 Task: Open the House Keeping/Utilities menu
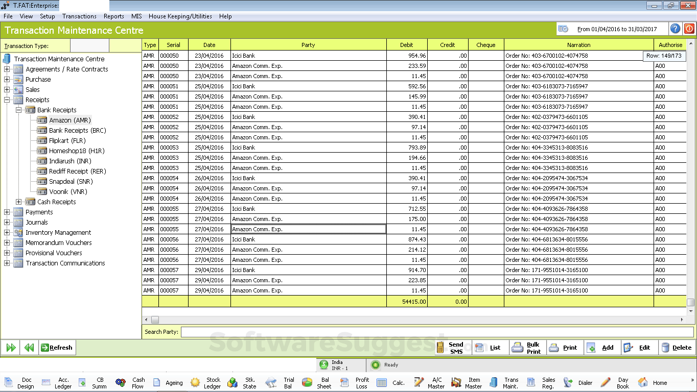coord(179,16)
